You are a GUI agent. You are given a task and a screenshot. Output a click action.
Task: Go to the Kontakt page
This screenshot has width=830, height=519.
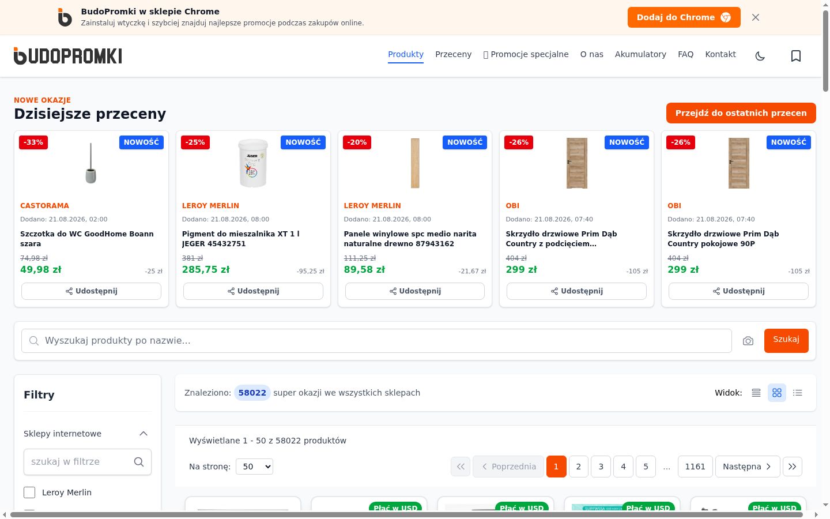(x=720, y=54)
